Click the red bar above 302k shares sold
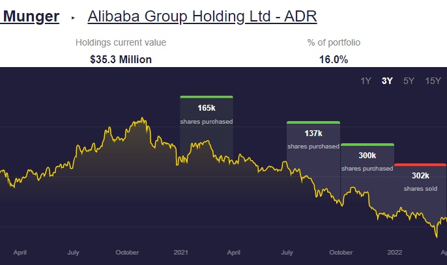The image size is (447, 265). [420, 165]
